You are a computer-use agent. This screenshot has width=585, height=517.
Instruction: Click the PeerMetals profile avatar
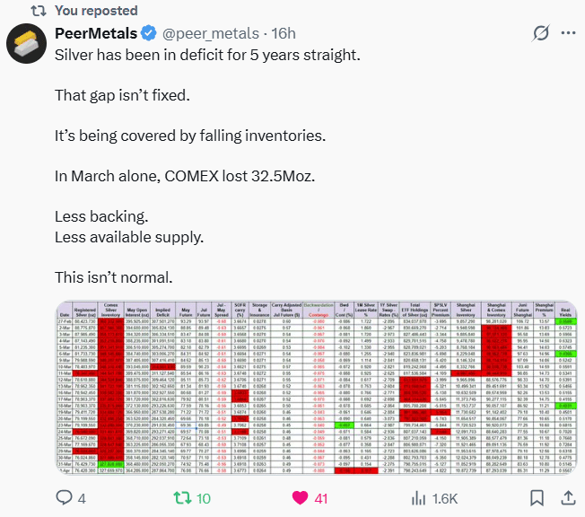(x=27, y=45)
